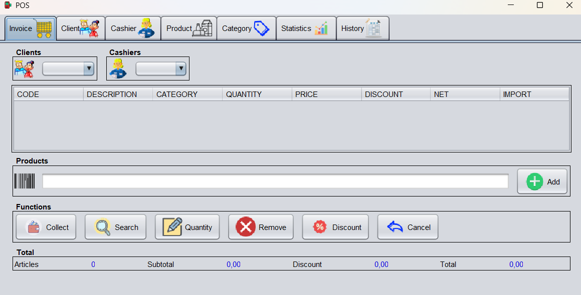581x295 pixels.
Task: Add the product with the green plus button
Action: 542,181
